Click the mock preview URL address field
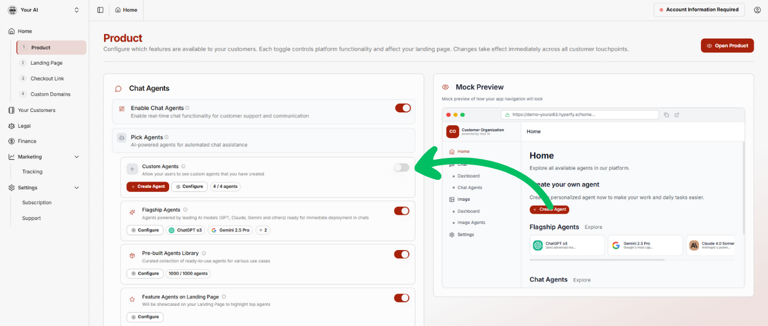Screen dimensions: 768x326 pos(580,115)
